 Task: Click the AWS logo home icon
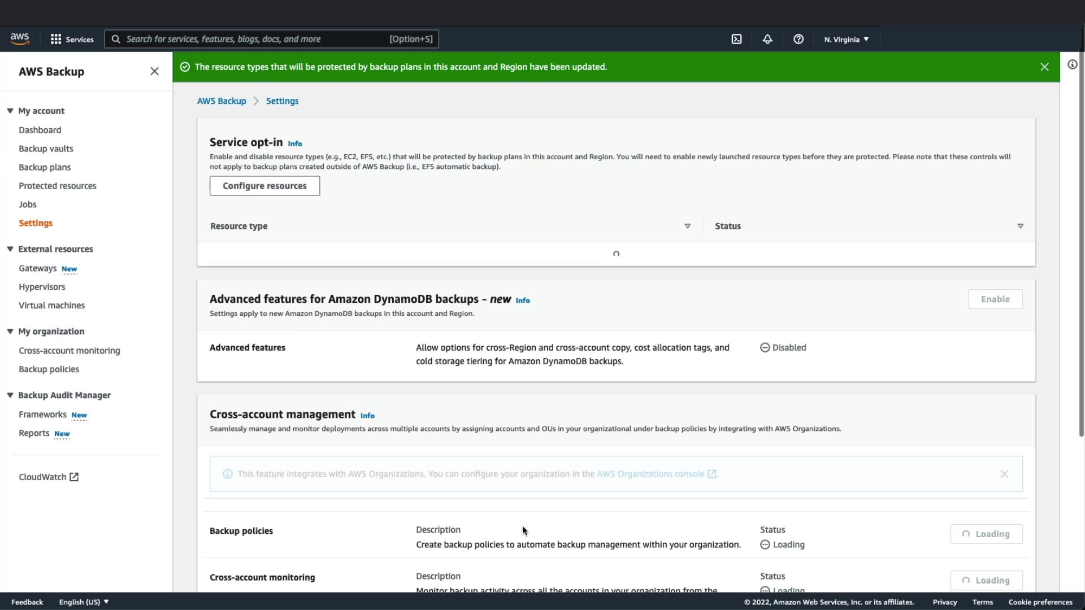[20, 38]
